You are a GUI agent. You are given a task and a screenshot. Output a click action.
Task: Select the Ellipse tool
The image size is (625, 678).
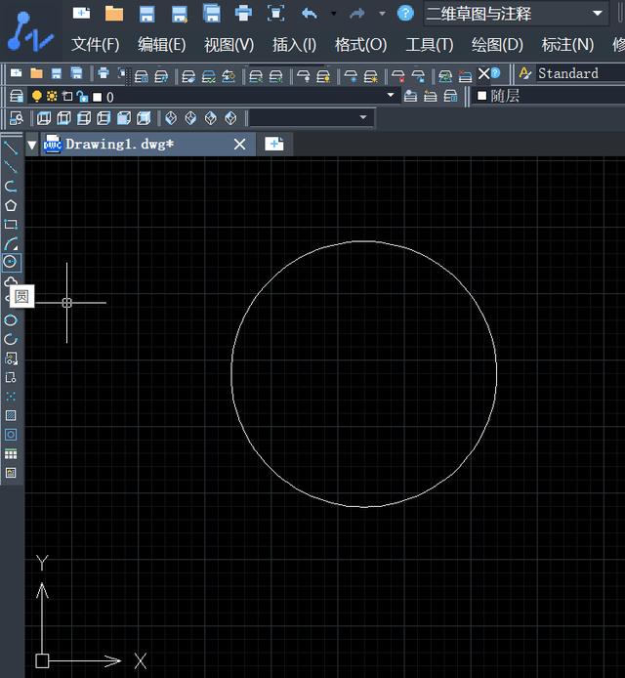11,320
